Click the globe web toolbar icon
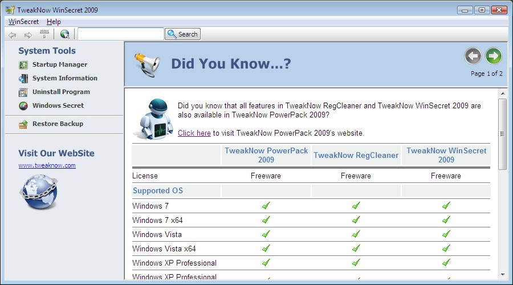The width and height of the screenshot is (513, 285). click(x=65, y=34)
